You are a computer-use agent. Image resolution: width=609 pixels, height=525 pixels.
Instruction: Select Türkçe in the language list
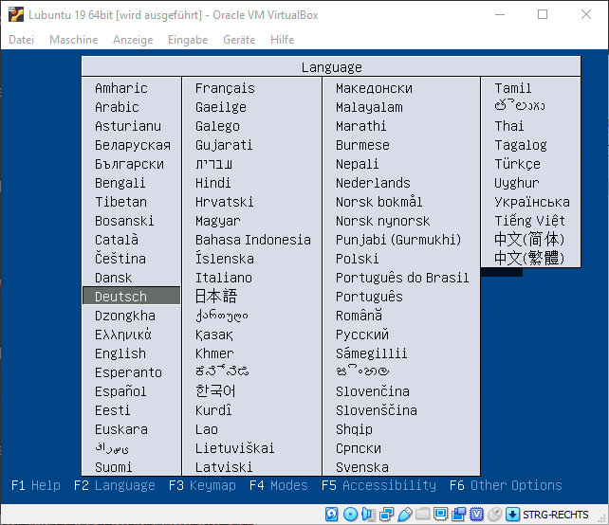click(x=517, y=164)
